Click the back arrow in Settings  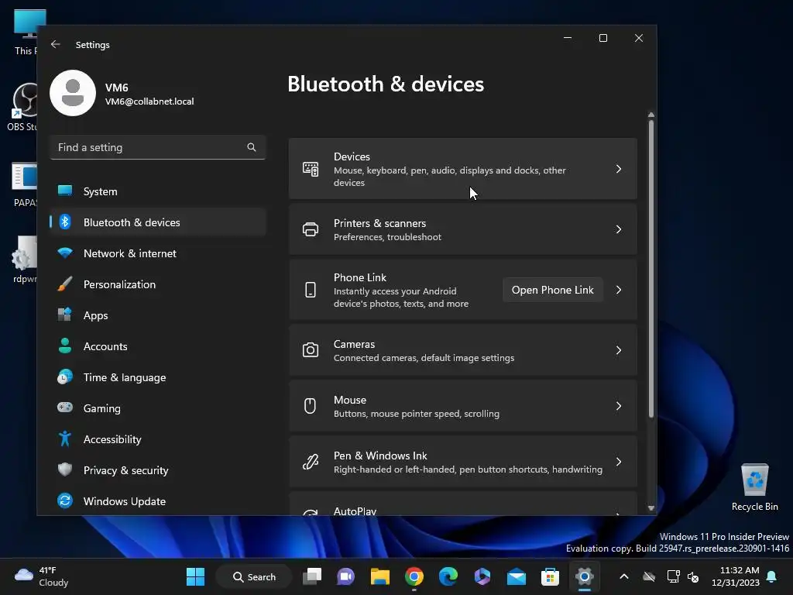[56, 44]
